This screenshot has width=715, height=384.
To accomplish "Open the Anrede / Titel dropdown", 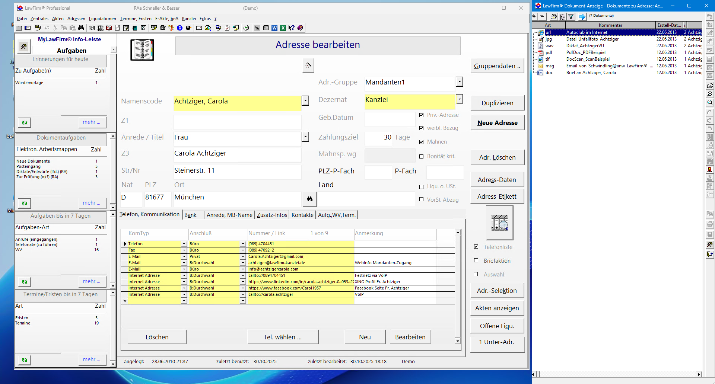I will (x=305, y=137).
